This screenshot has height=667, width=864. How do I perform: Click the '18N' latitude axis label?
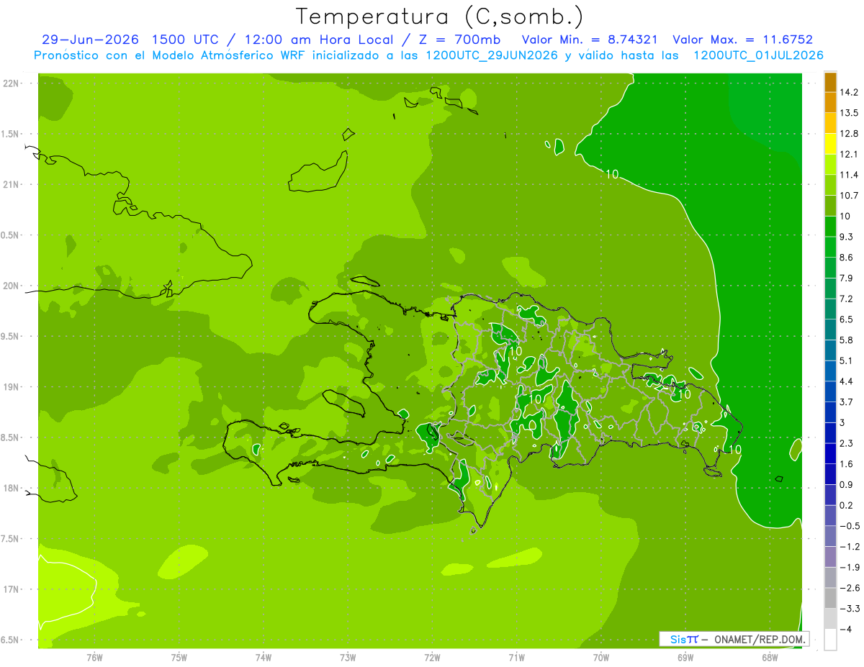click(11, 489)
